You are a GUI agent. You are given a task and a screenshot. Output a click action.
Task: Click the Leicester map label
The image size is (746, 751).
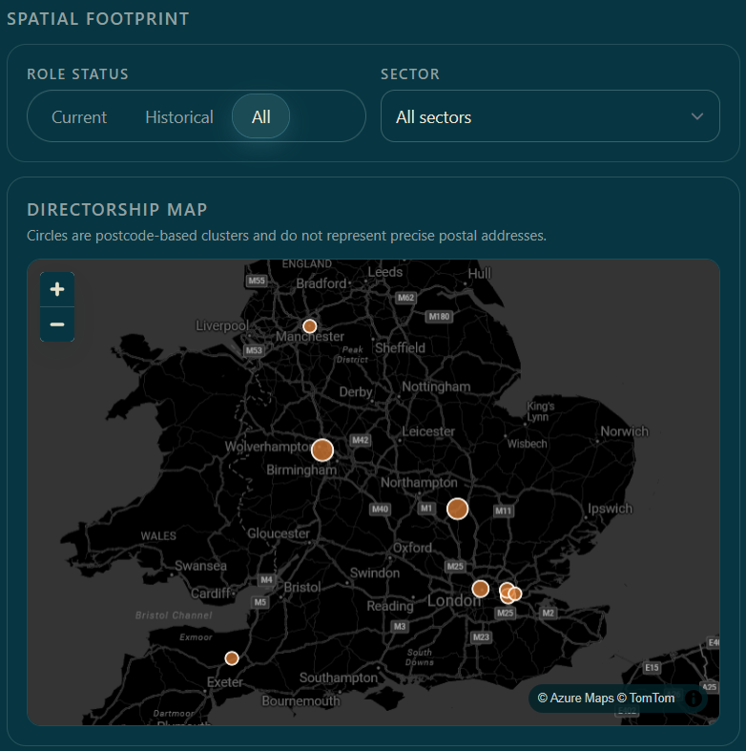[428, 431]
